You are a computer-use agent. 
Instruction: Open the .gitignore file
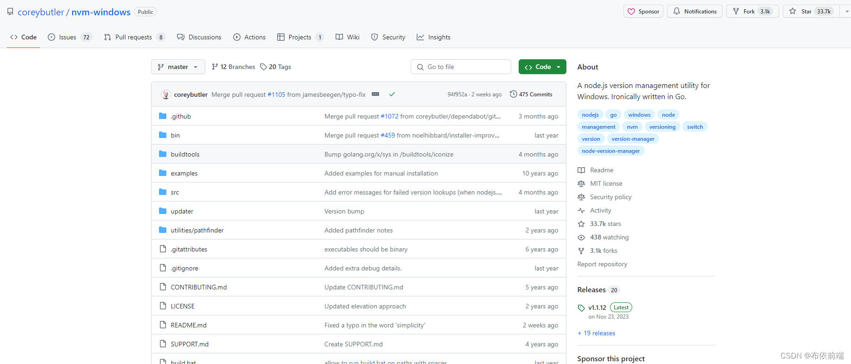(x=184, y=268)
